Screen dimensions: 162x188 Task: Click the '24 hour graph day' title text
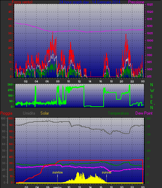tap(74, 2)
